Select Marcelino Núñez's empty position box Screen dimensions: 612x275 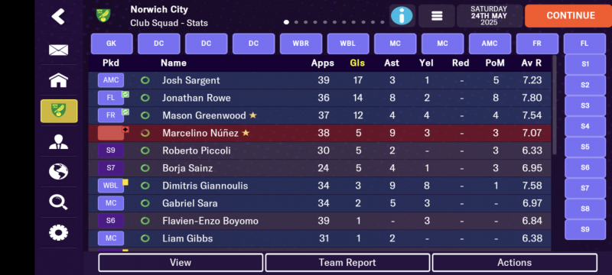pos(111,133)
